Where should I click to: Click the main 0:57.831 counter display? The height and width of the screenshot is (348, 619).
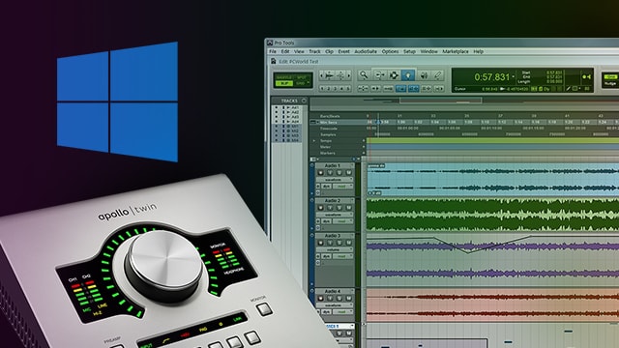coord(491,77)
